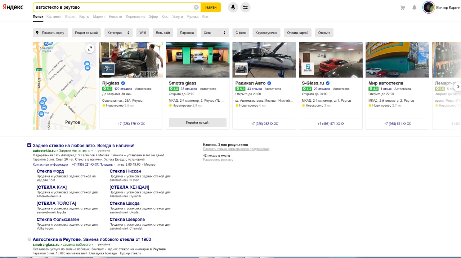Image resolution: width=461 pixels, height=258 pixels.
Task: Toggle Рядом со мной filter
Action: click(86, 33)
